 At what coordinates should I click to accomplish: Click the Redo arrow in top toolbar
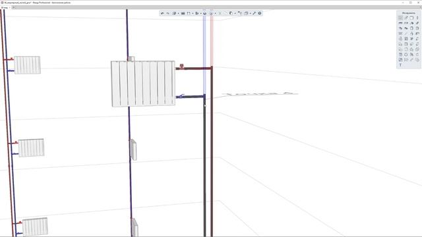(x=168, y=13)
